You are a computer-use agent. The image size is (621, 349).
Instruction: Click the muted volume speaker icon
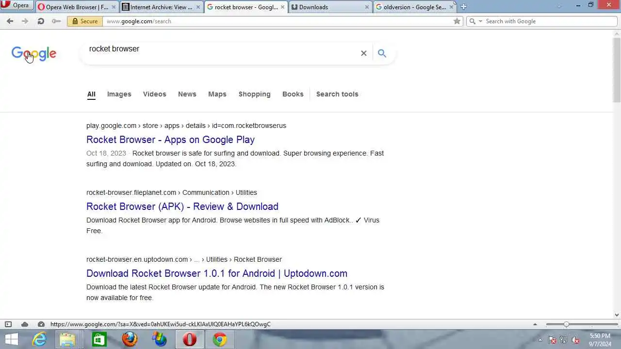click(x=575, y=340)
